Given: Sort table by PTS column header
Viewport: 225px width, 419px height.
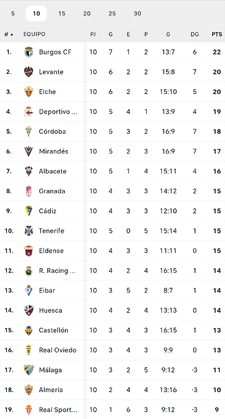Looking at the screenshot, I should coord(216,34).
